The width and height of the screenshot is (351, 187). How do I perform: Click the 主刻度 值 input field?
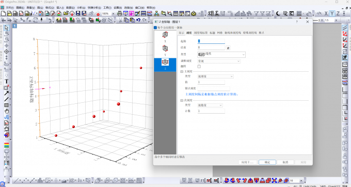211,82
